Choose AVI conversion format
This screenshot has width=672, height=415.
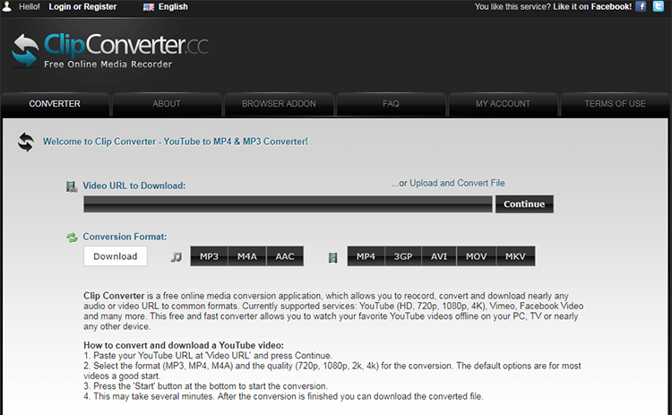click(x=439, y=256)
